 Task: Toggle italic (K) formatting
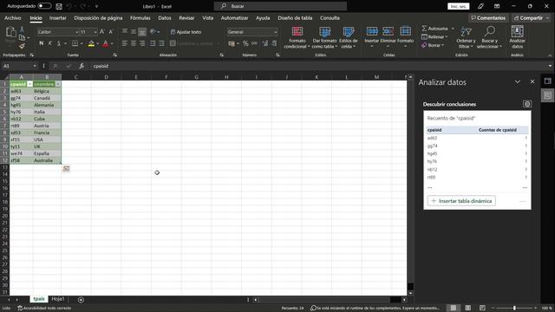pyautogui.click(x=50, y=43)
